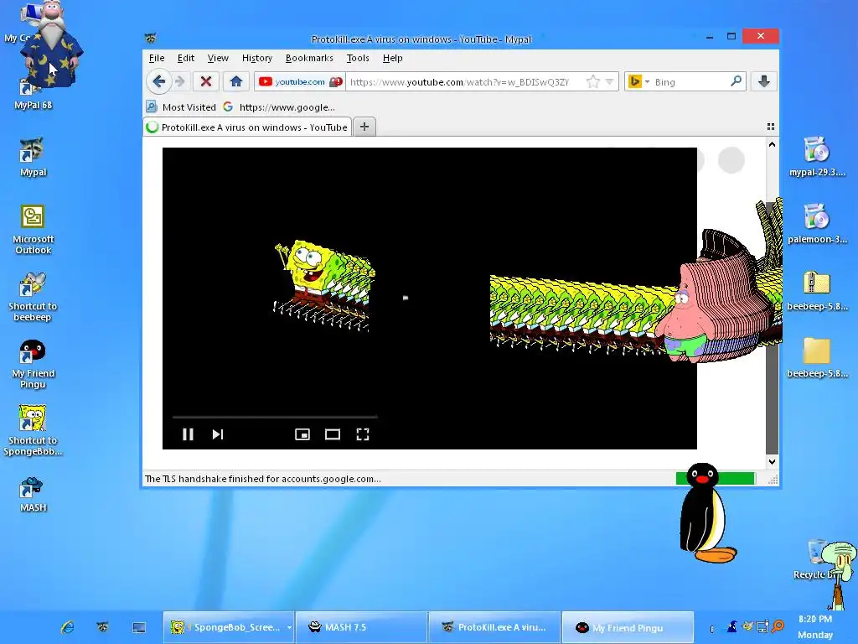Open a new tab with plus button
The width and height of the screenshot is (858, 644).
point(364,127)
